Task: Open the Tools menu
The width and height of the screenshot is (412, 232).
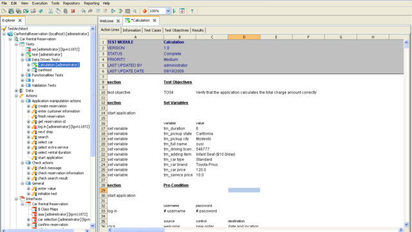Action: point(55,3)
